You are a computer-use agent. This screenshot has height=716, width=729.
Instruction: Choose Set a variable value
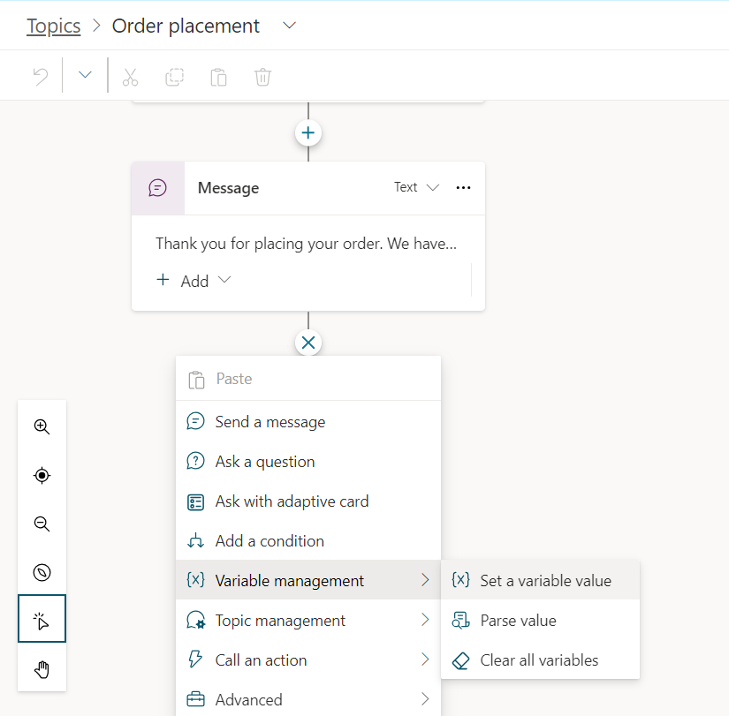544,580
